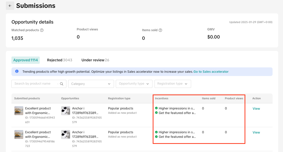The image size is (283, 152).
Task: Expand the Opportunity type filter
Action: click(x=134, y=84)
